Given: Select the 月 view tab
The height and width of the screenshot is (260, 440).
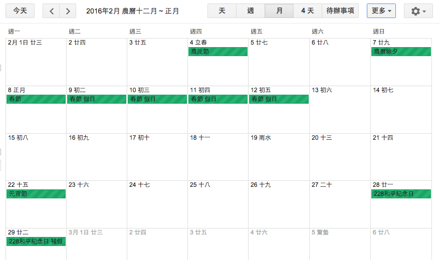Looking at the screenshot, I should pos(279,11).
